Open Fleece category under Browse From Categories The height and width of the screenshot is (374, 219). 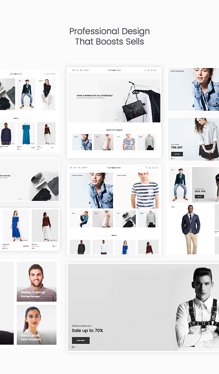147,142
